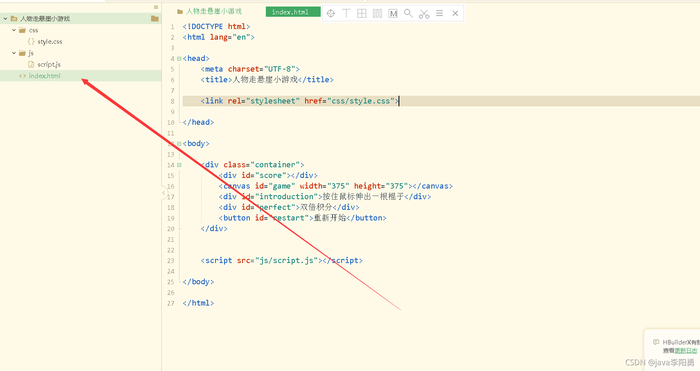Click the T-shaped text icon in floating toolbar
The width and height of the screenshot is (700, 371).
click(x=347, y=13)
